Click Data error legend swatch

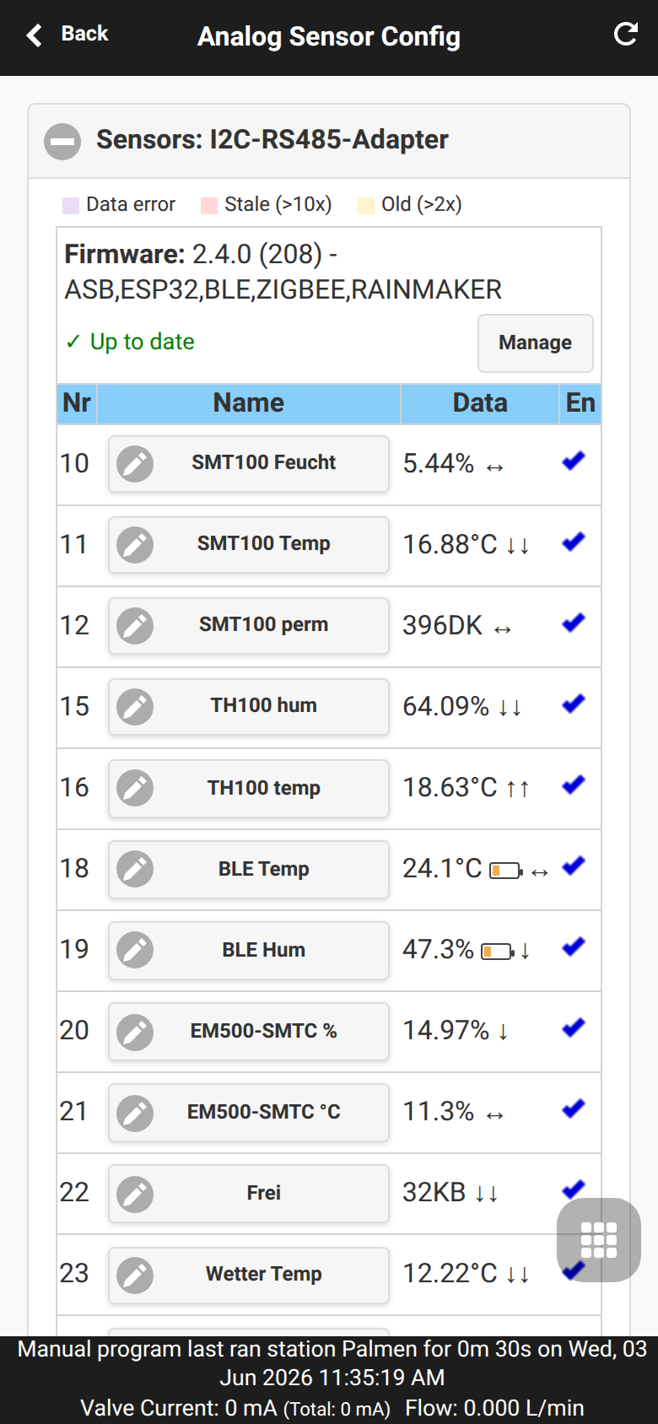click(71, 205)
